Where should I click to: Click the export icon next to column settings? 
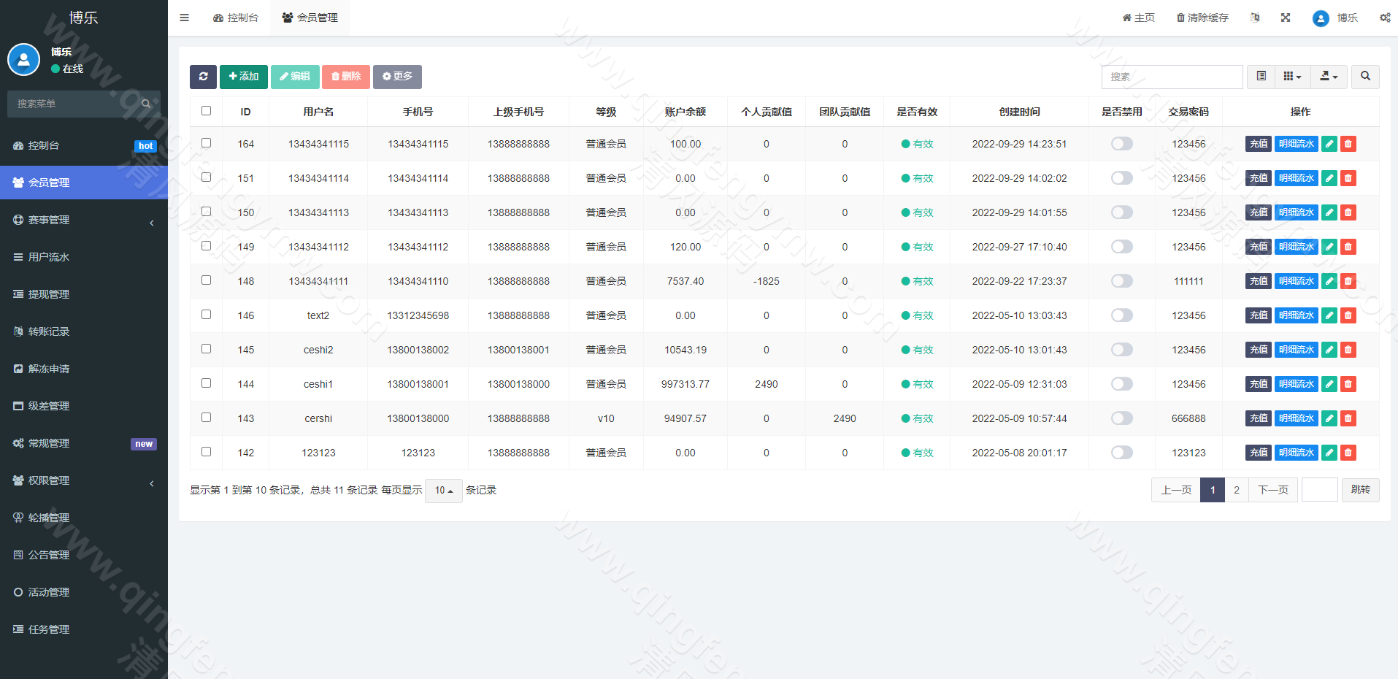tap(1329, 77)
